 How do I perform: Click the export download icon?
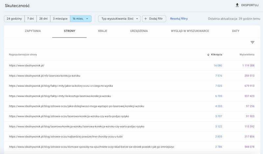[x=237, y=5]
